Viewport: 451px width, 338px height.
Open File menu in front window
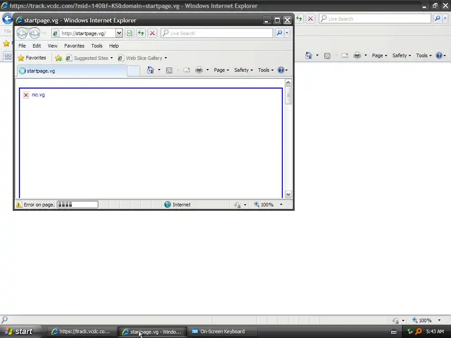coord(22,46)
